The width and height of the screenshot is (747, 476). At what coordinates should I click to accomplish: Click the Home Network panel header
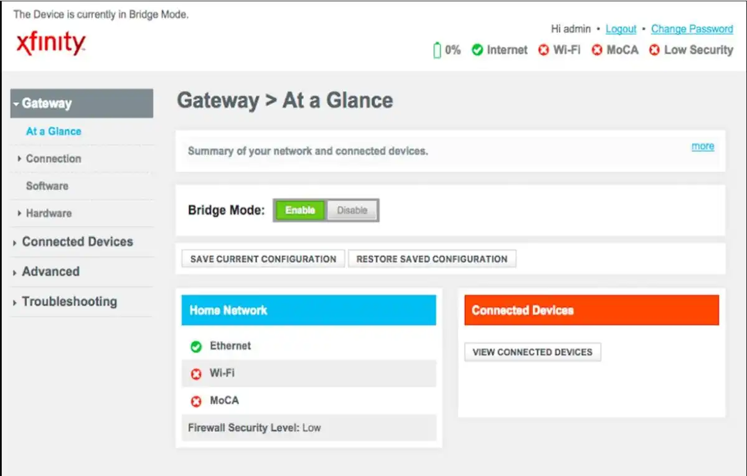[x=309, y=310]
